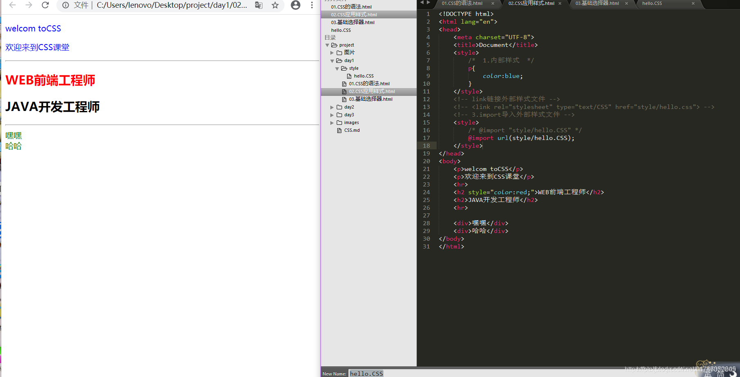Expand the 图片 folder arrow
This screenshot has width=740, height=377.
coord(332,53)
